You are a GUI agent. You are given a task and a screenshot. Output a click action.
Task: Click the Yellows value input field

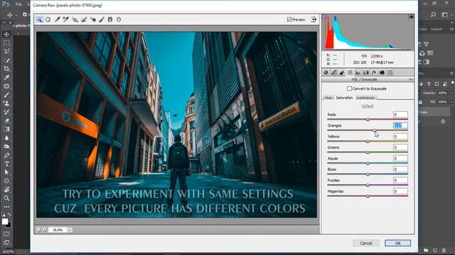coord(400,137)
